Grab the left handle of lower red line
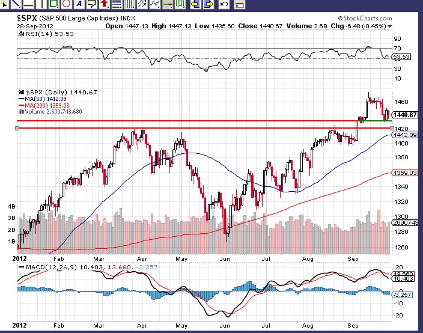The width and height of the screenshot is (423, 333). pos(17,128)
